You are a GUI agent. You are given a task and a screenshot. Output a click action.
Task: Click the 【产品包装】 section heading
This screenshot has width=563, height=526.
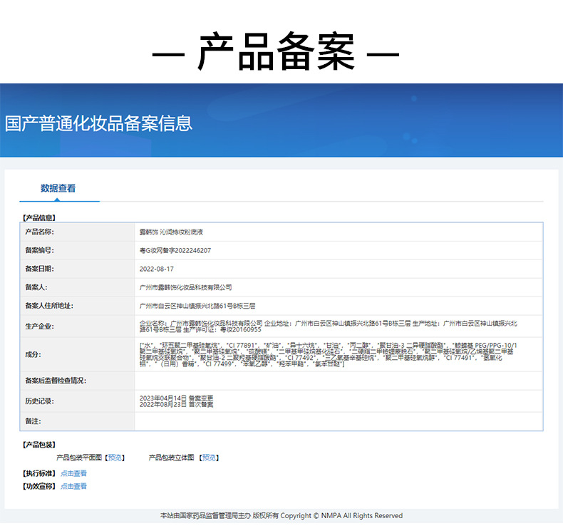point(39,445)
